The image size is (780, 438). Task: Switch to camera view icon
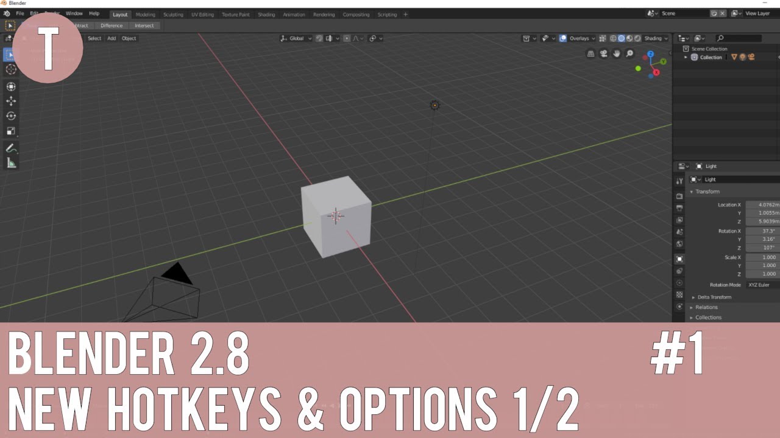click(603, 54)
